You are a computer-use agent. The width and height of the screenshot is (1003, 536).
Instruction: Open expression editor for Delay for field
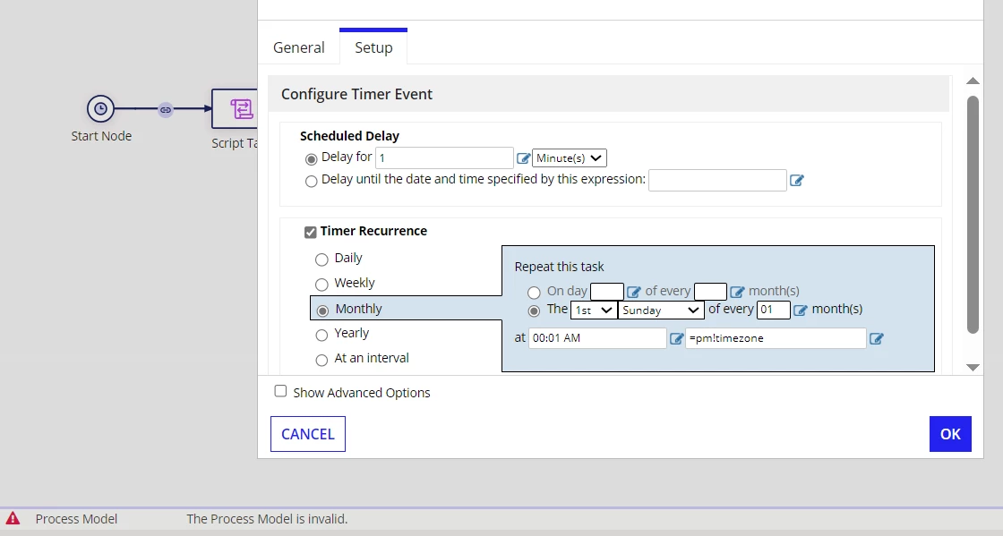(x=523, y=158)
